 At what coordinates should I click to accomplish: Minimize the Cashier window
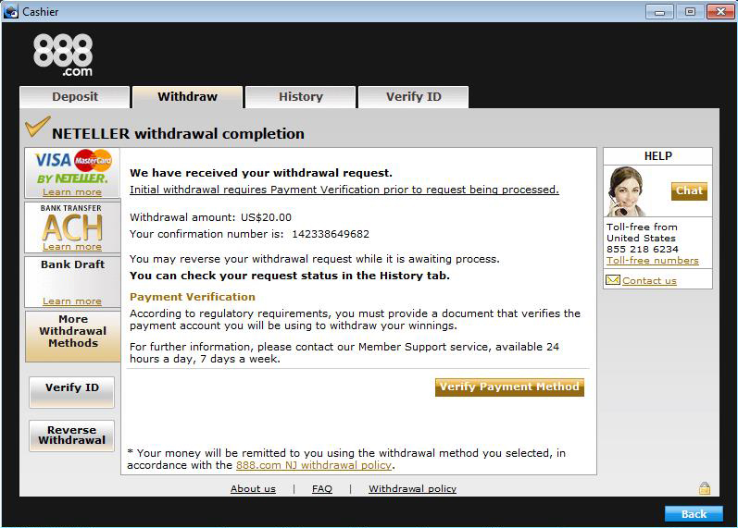(659, 11)
